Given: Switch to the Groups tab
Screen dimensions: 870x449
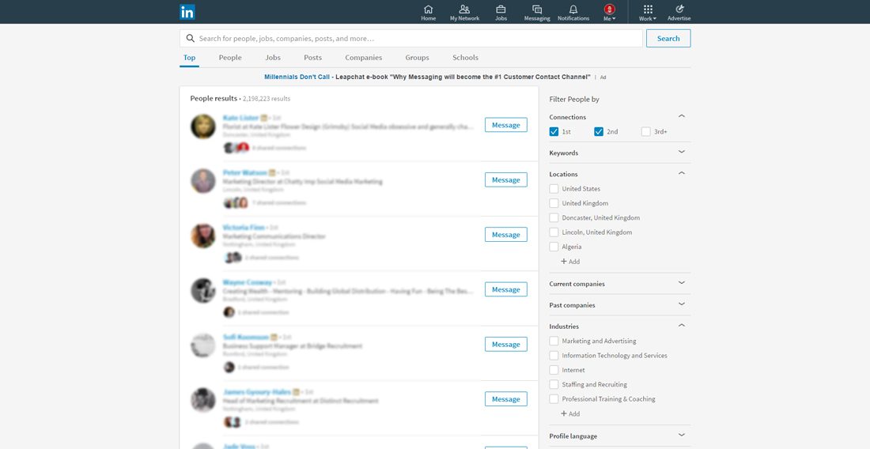Looking at the screenshot, I should [417, 58].
